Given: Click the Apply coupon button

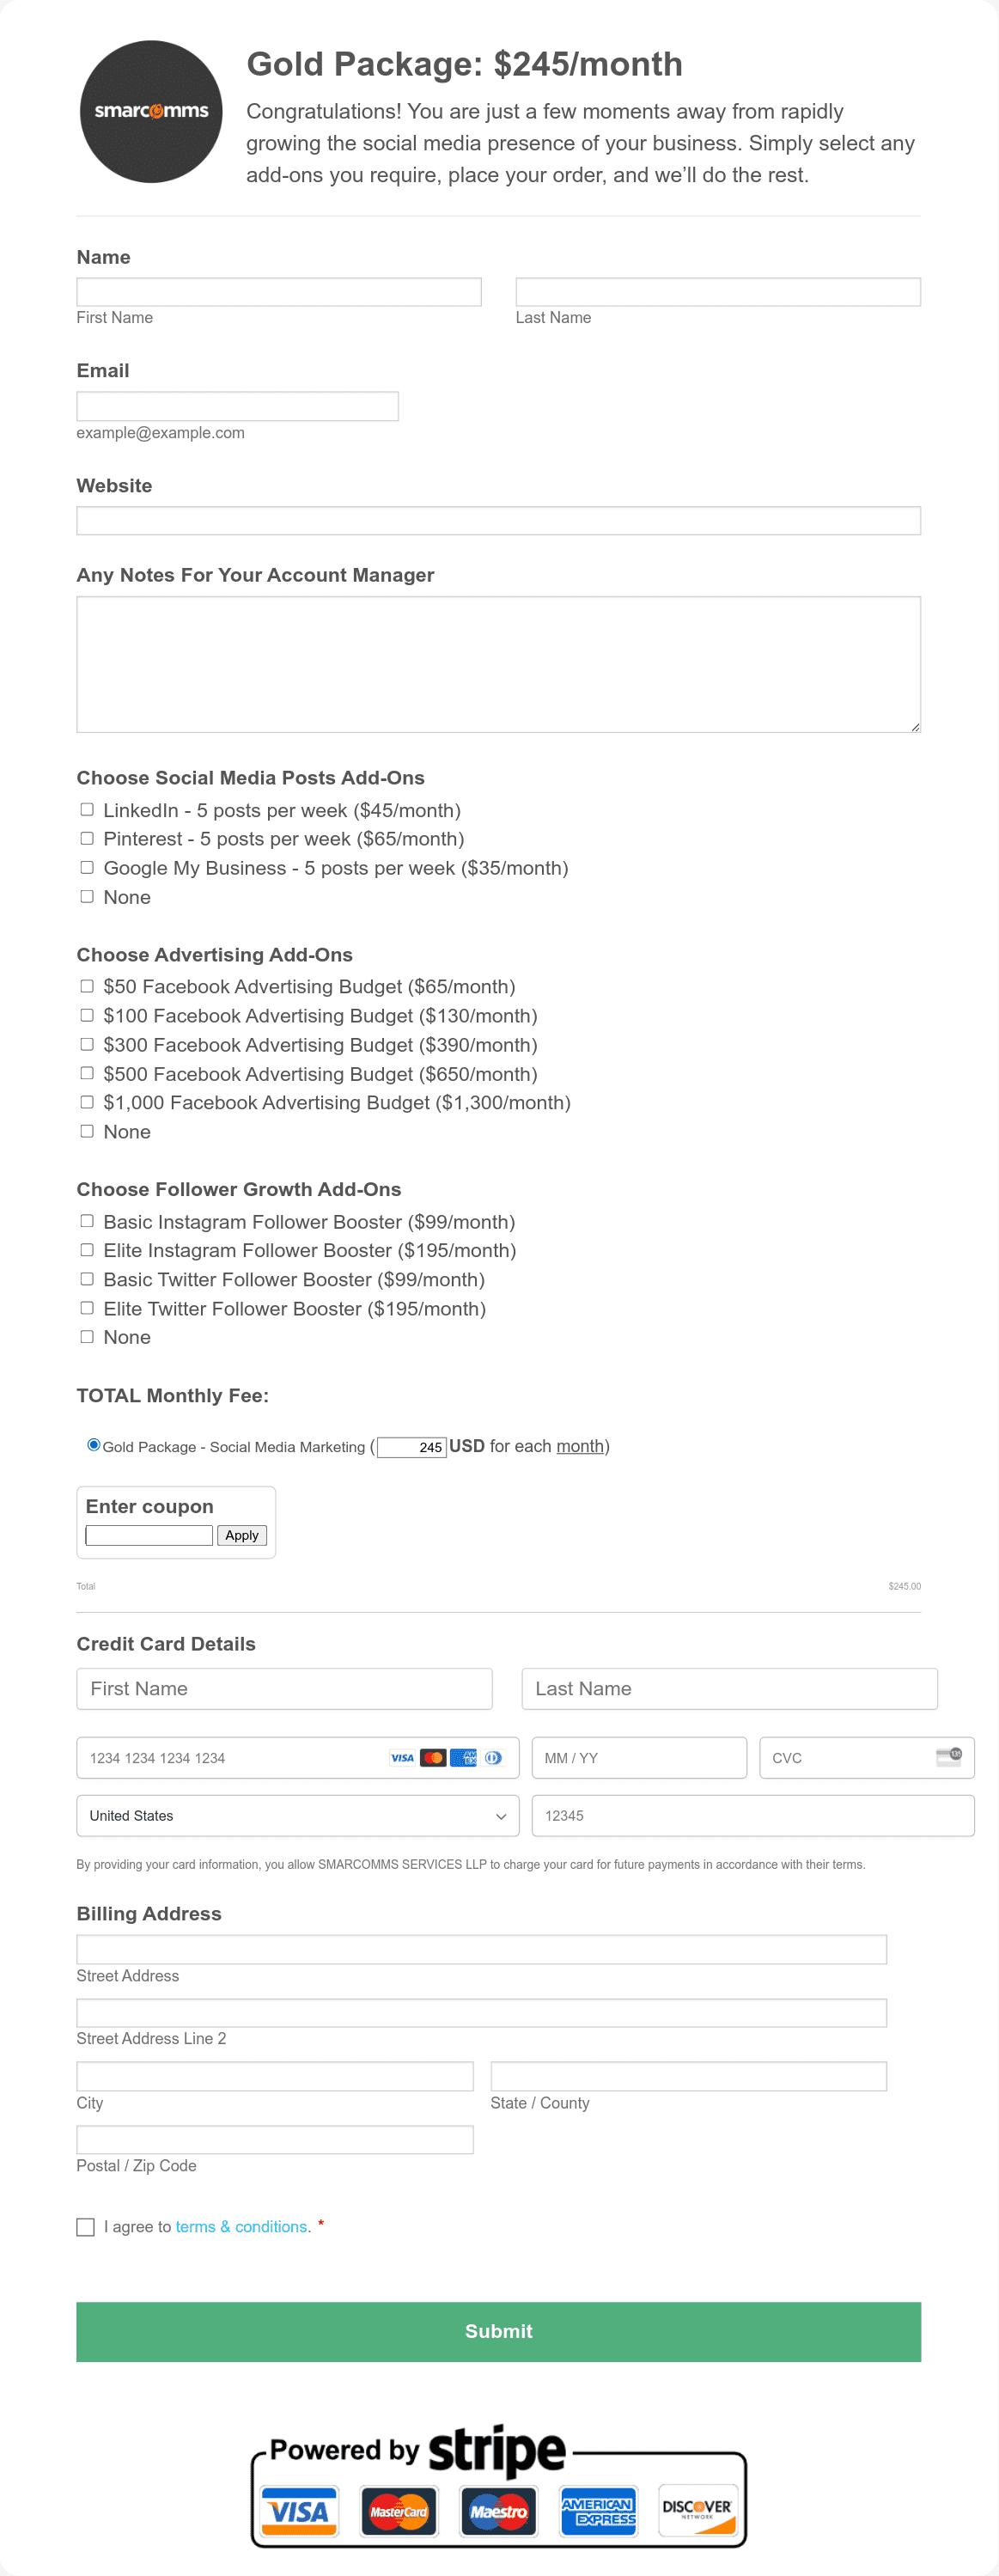Looking at the screenshot, I should (241, 1535).
